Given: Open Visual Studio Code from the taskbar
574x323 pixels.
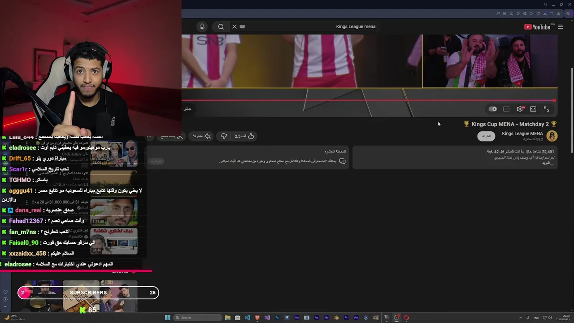Looking at the screenshot, I should 248,318.
